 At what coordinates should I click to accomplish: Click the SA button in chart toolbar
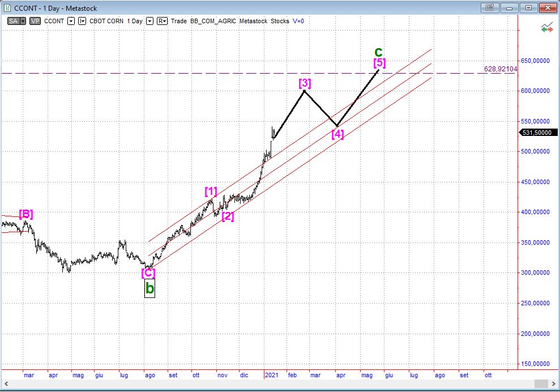point(14,21)
